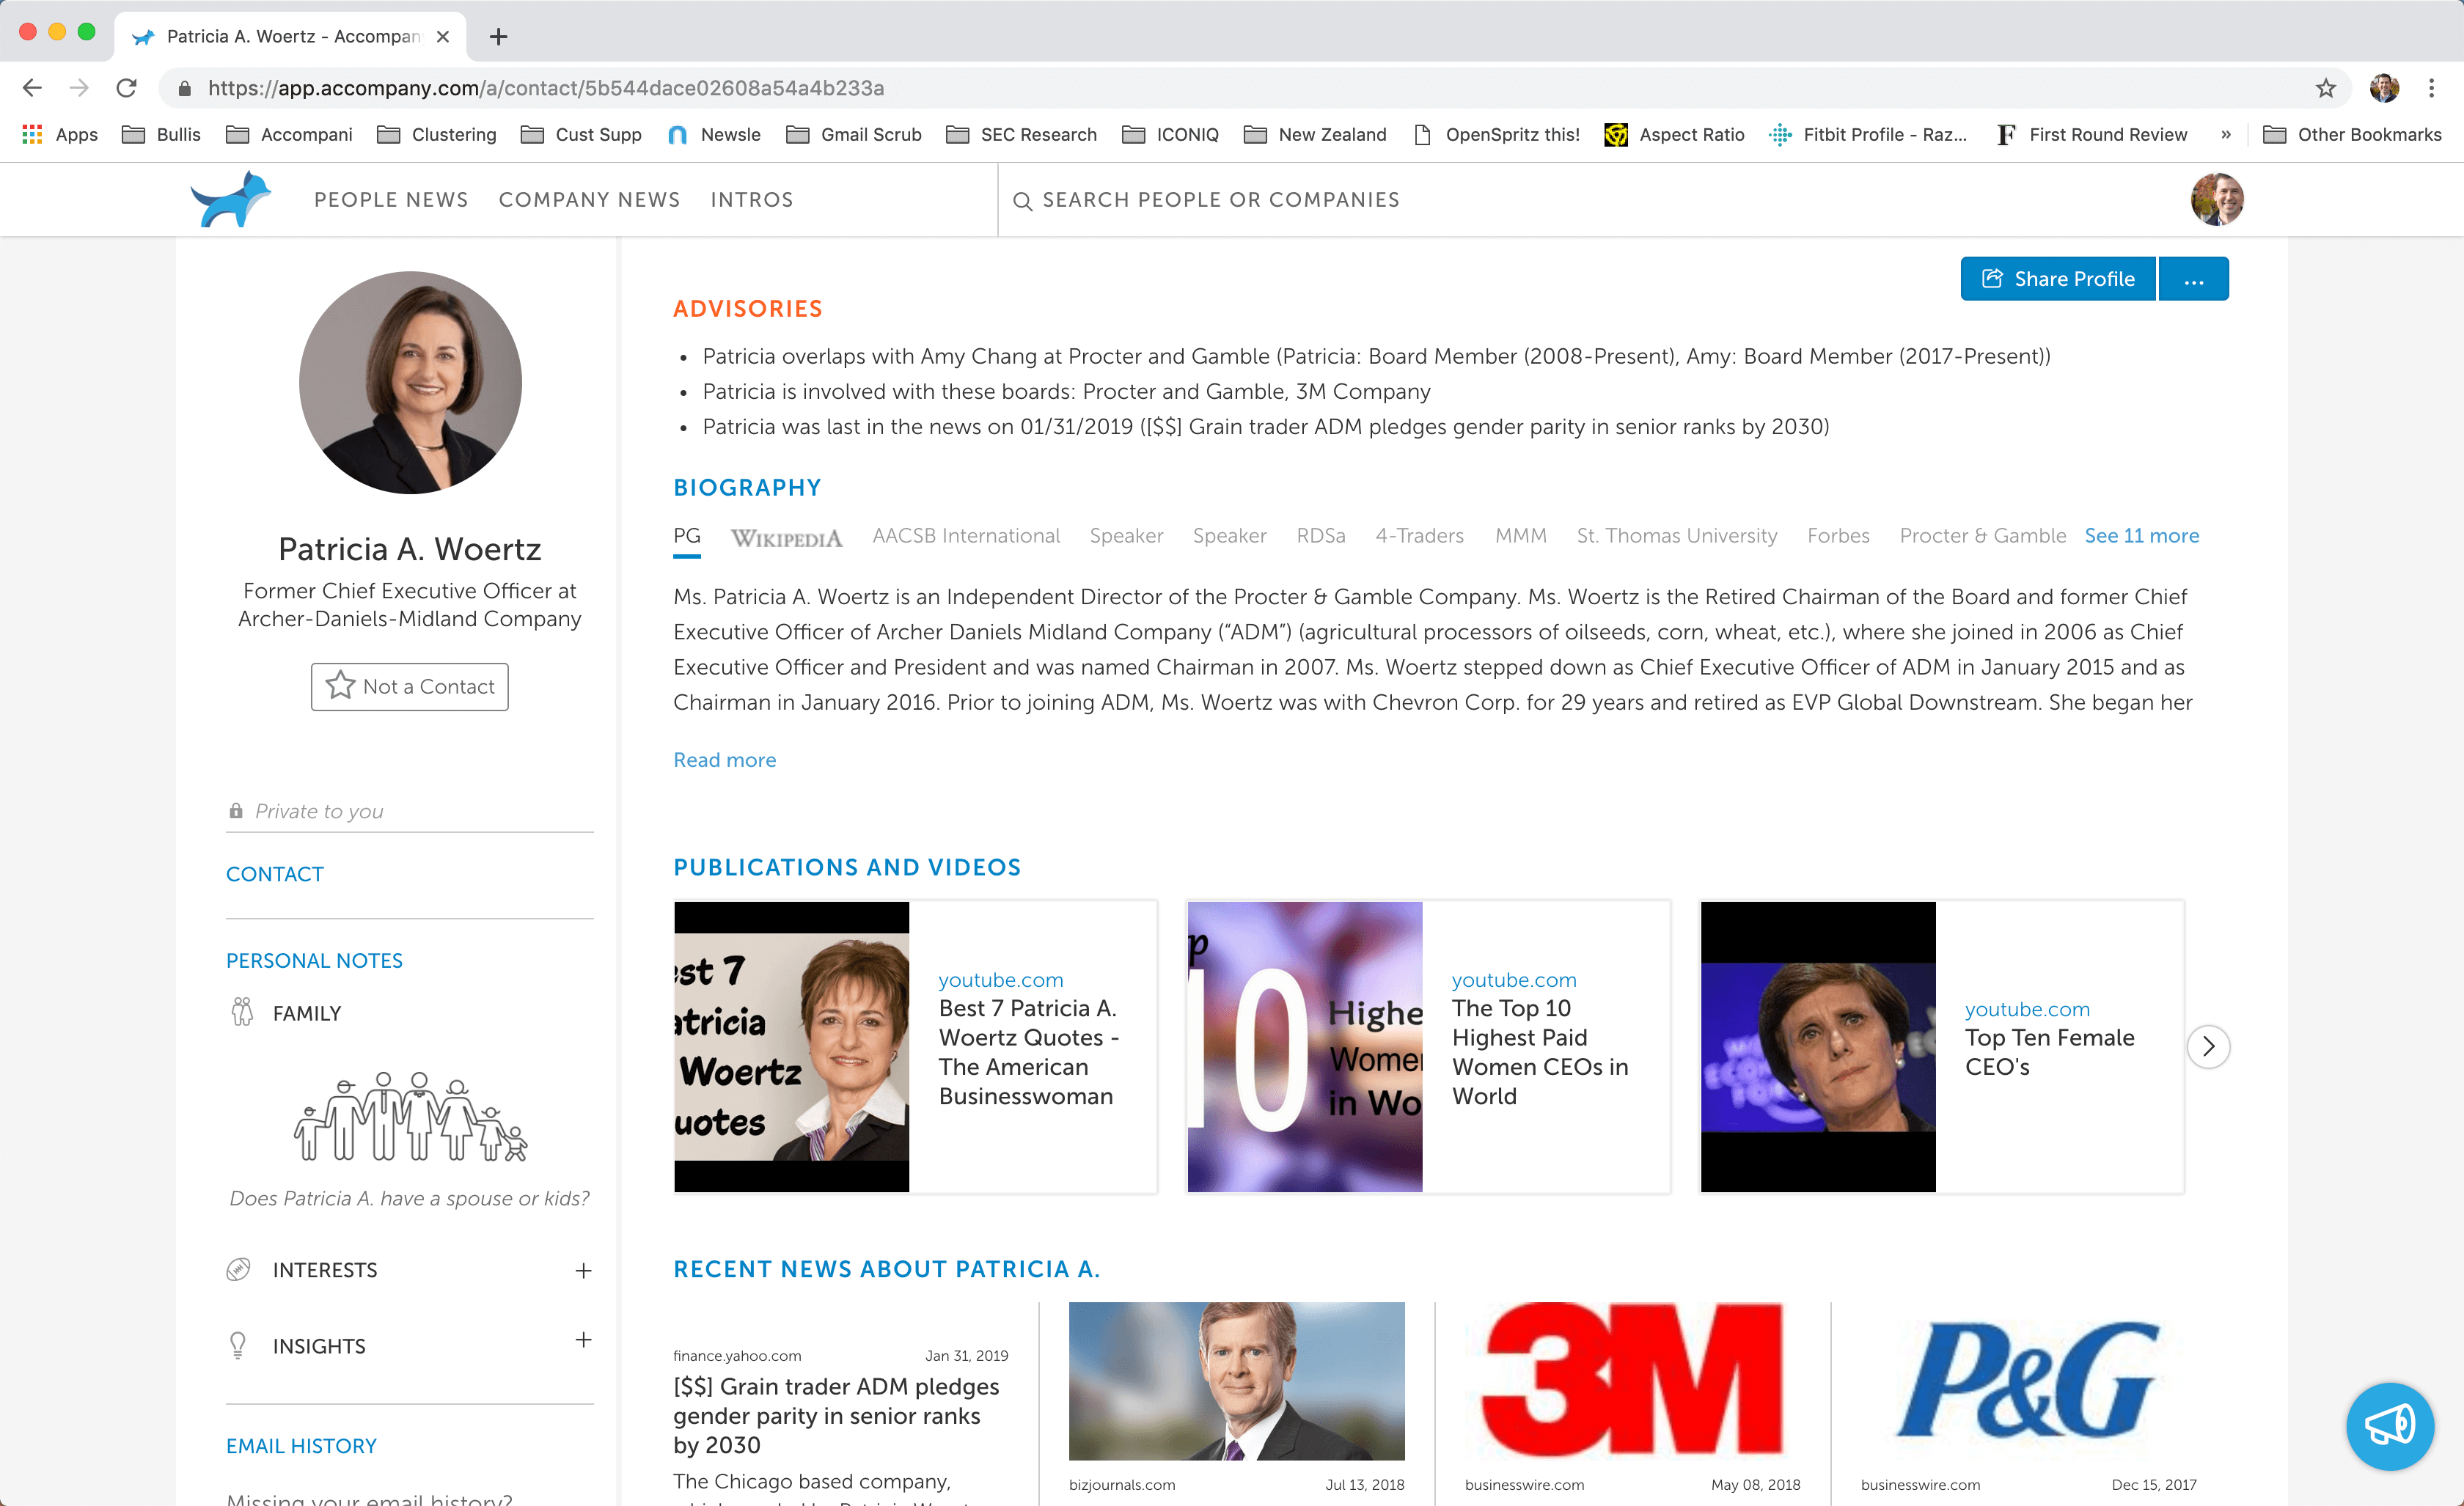Screen dimensions: 2464x1506
Task: Open the First Round Review bookmark
Action: (x=2092, y=134)
